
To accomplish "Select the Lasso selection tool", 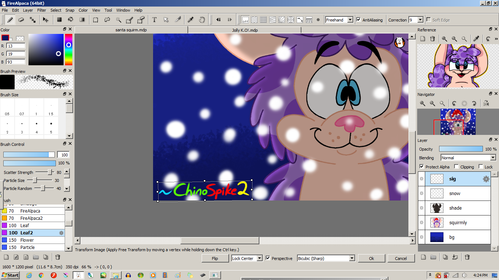I will click(x=107, y=20).
